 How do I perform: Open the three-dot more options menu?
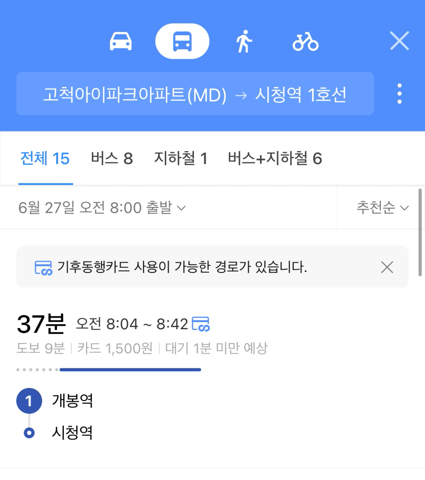(x=399, y=94)
